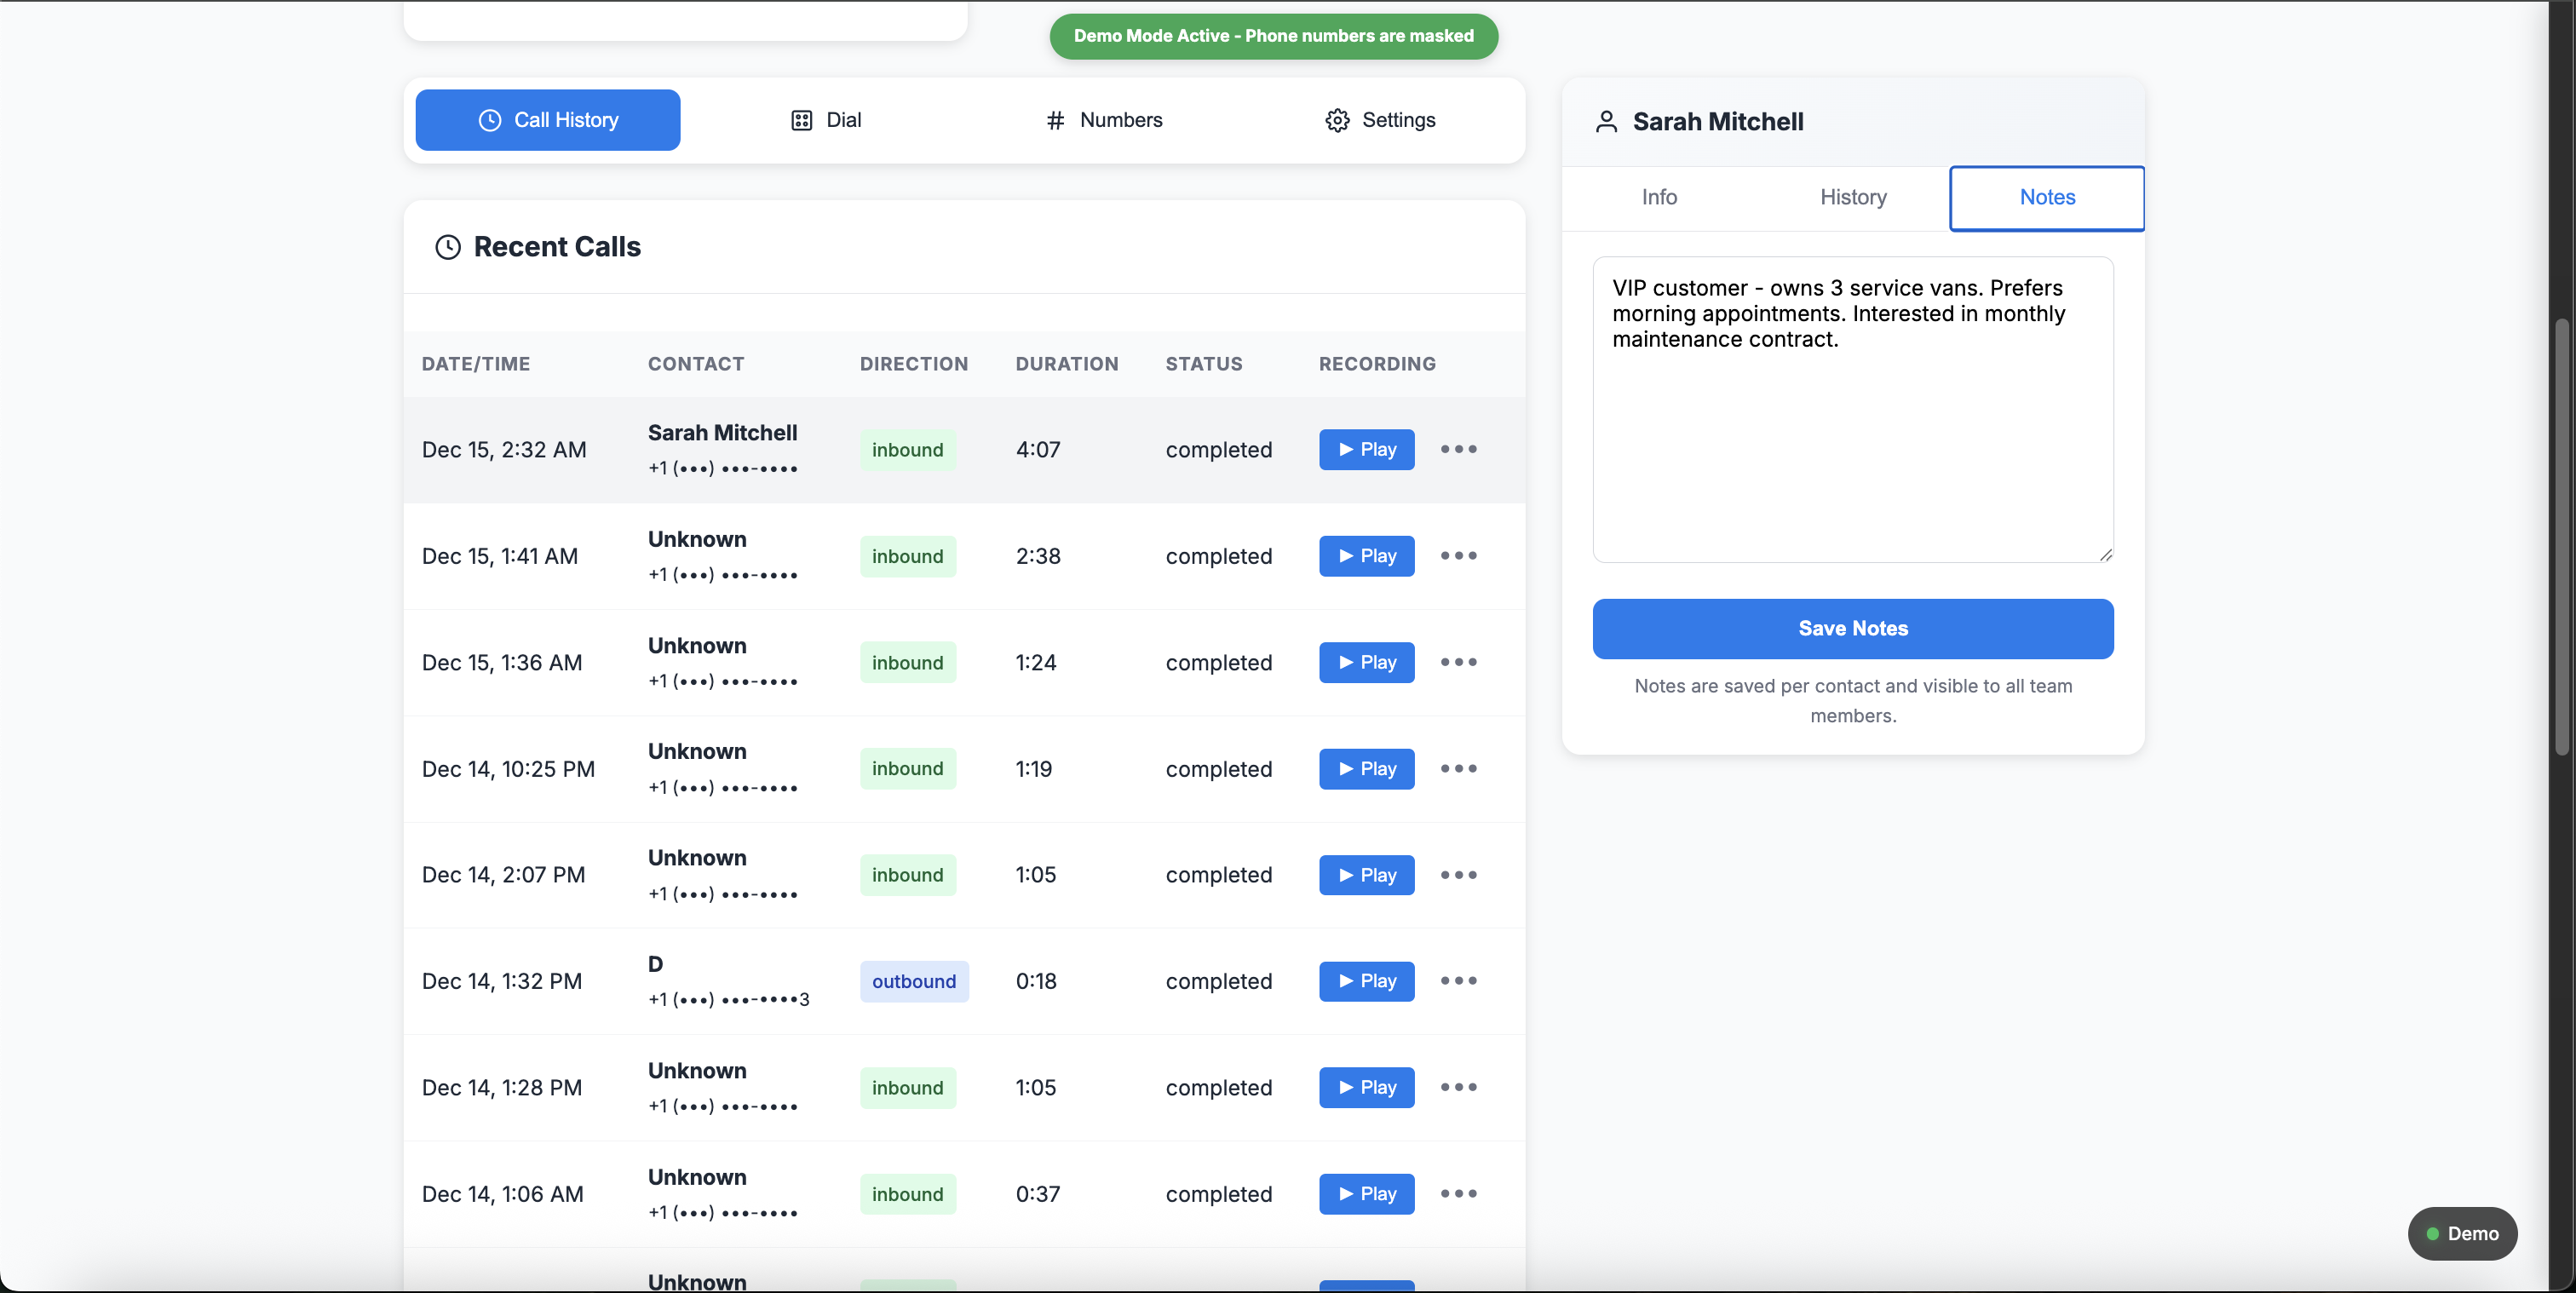
Task: Click the Demo Mode Active banner
Action: point(1273,36)
